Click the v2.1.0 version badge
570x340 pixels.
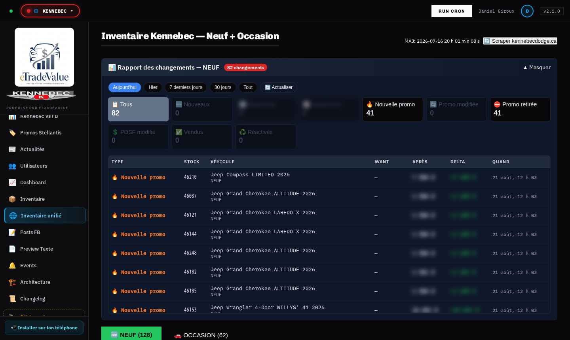click(552, 11)
